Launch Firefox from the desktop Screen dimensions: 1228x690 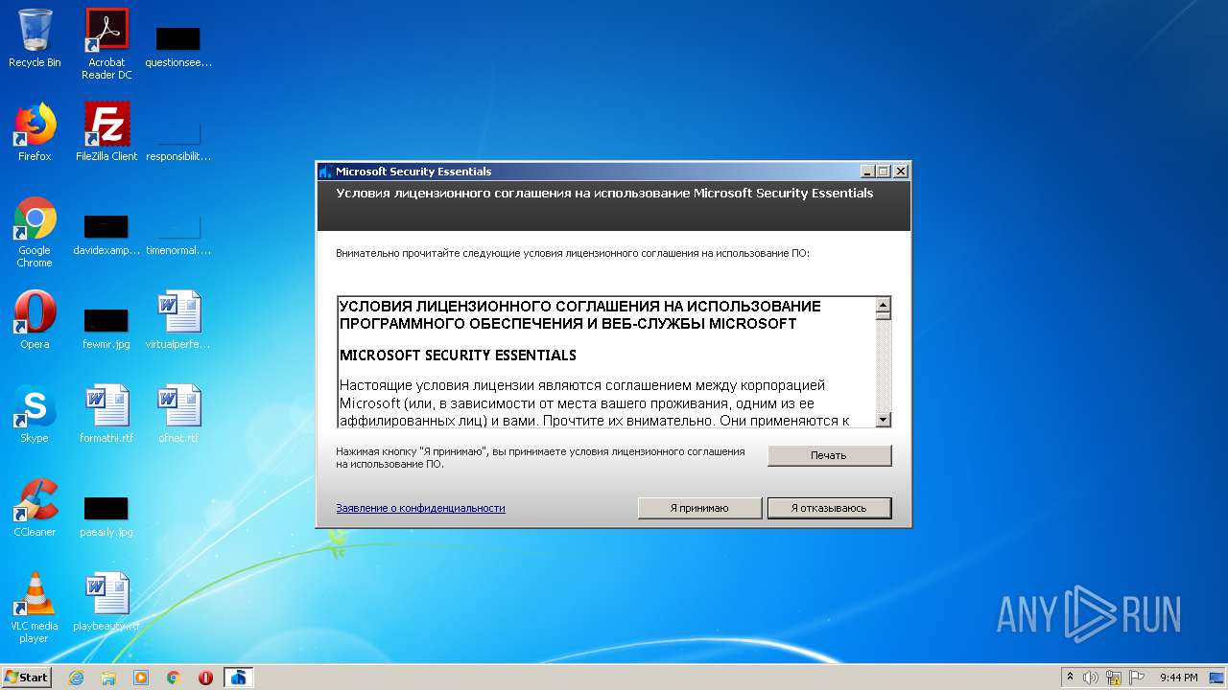click(x=35, y=132)
